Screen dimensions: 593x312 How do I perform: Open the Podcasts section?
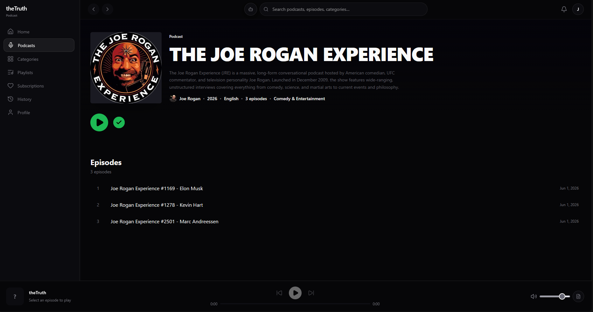coord(39,45)
